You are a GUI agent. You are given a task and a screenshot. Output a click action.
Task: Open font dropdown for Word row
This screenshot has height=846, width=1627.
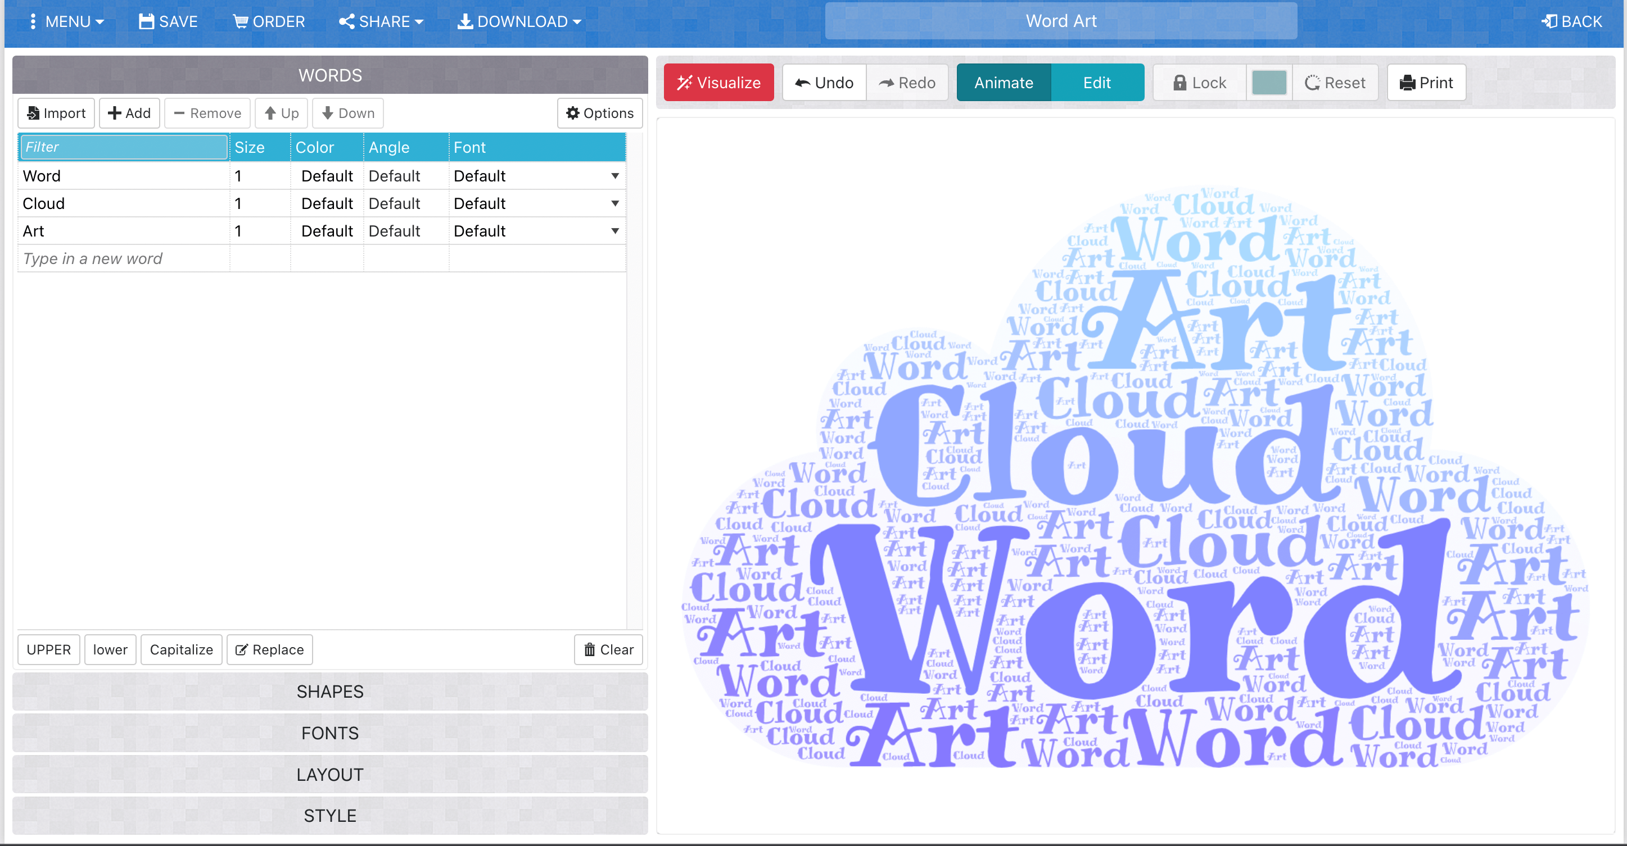(x=614, y=176)
